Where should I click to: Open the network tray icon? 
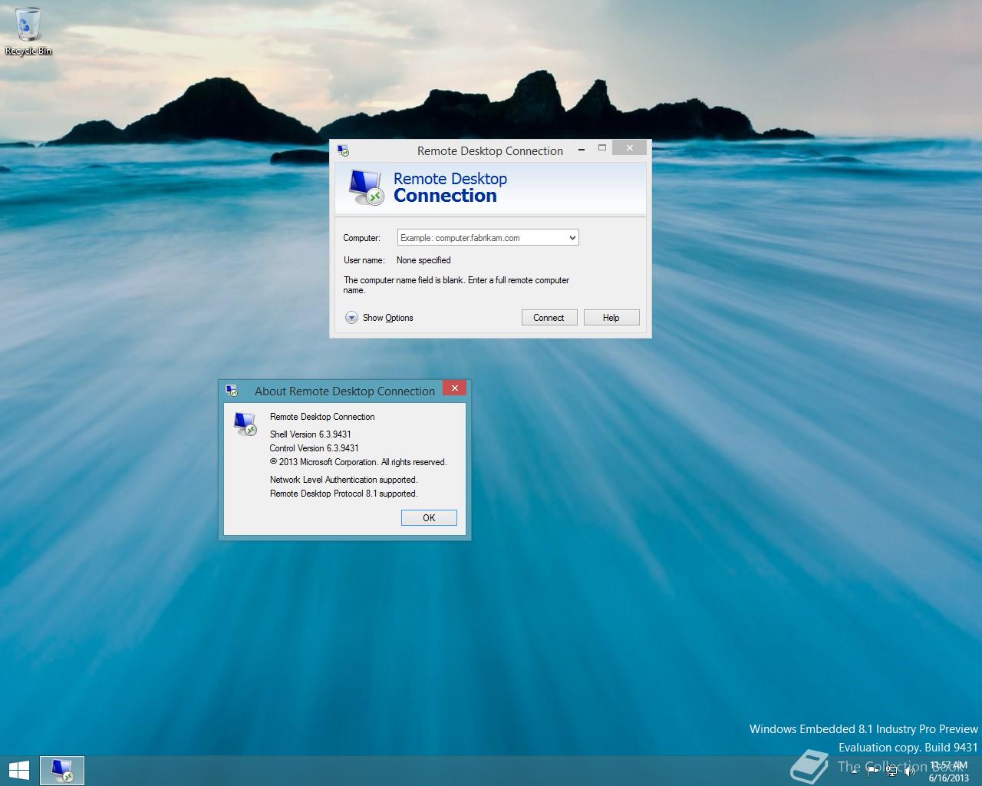(891, 771)
